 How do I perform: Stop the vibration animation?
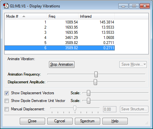coord(62,64)
